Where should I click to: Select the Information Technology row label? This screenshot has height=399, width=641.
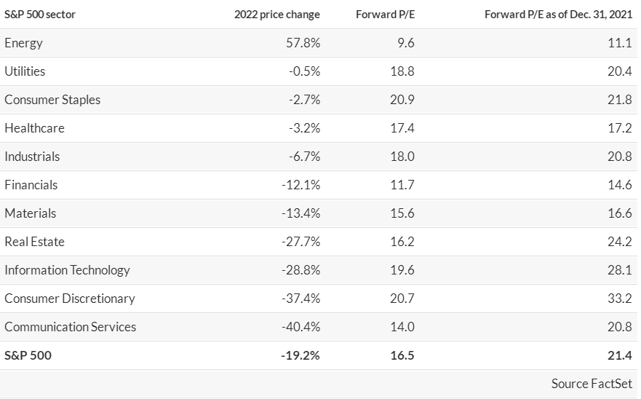coord(67,270)
